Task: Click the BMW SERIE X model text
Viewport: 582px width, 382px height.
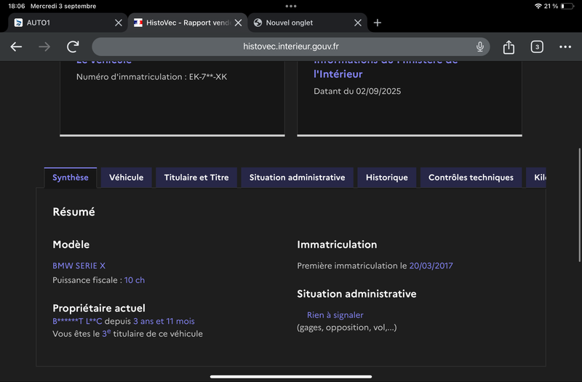Action: [x=79, y=266]
